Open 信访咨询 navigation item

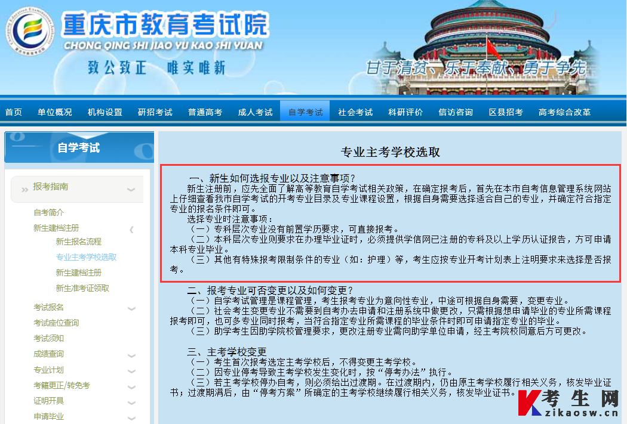(456, 112)
